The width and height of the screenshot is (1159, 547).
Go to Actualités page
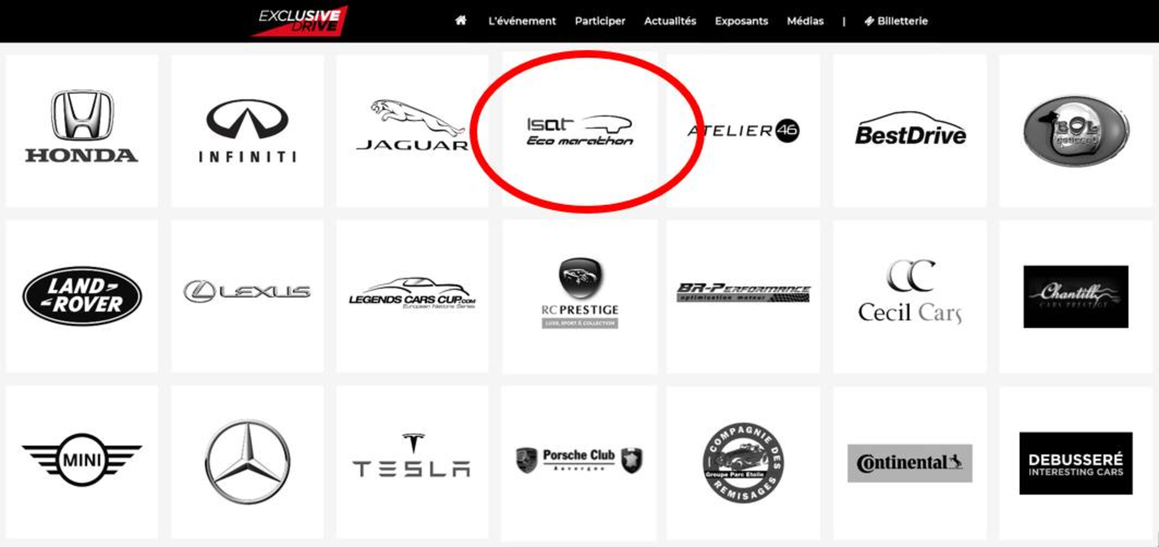[x=670, y=21]
